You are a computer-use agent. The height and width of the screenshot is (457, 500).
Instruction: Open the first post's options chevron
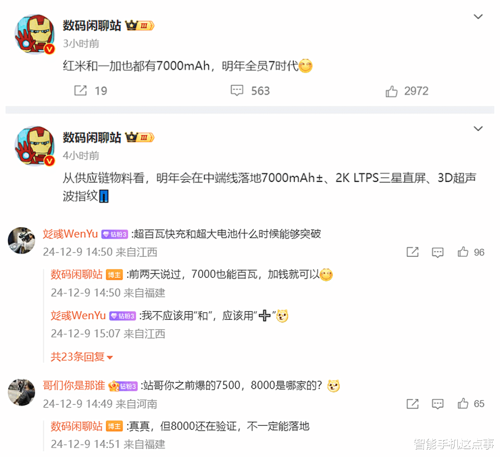pyautogui.click(x=478, y=17)
